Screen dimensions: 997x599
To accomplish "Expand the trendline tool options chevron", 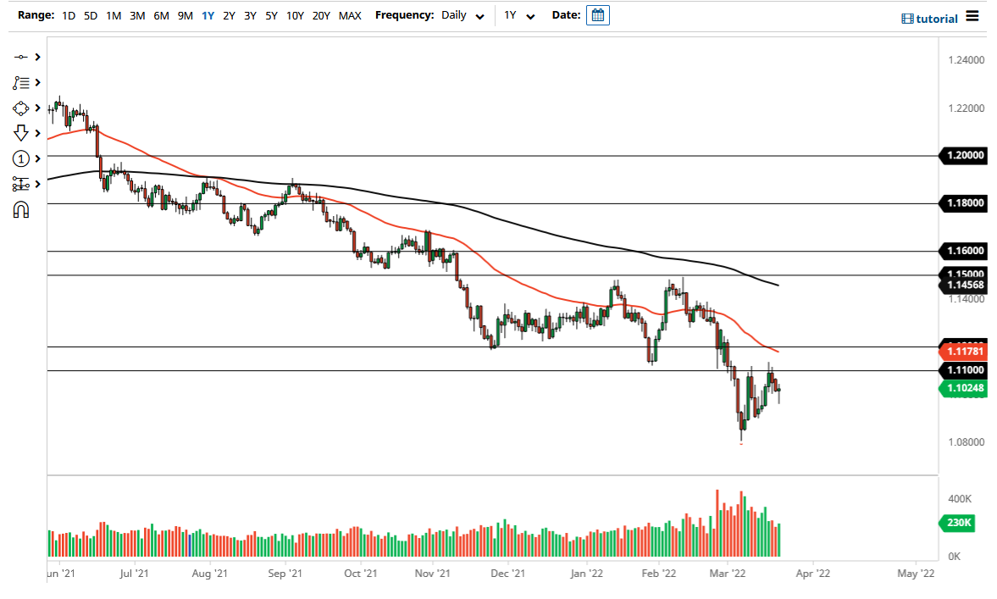I will coord(37,57).
